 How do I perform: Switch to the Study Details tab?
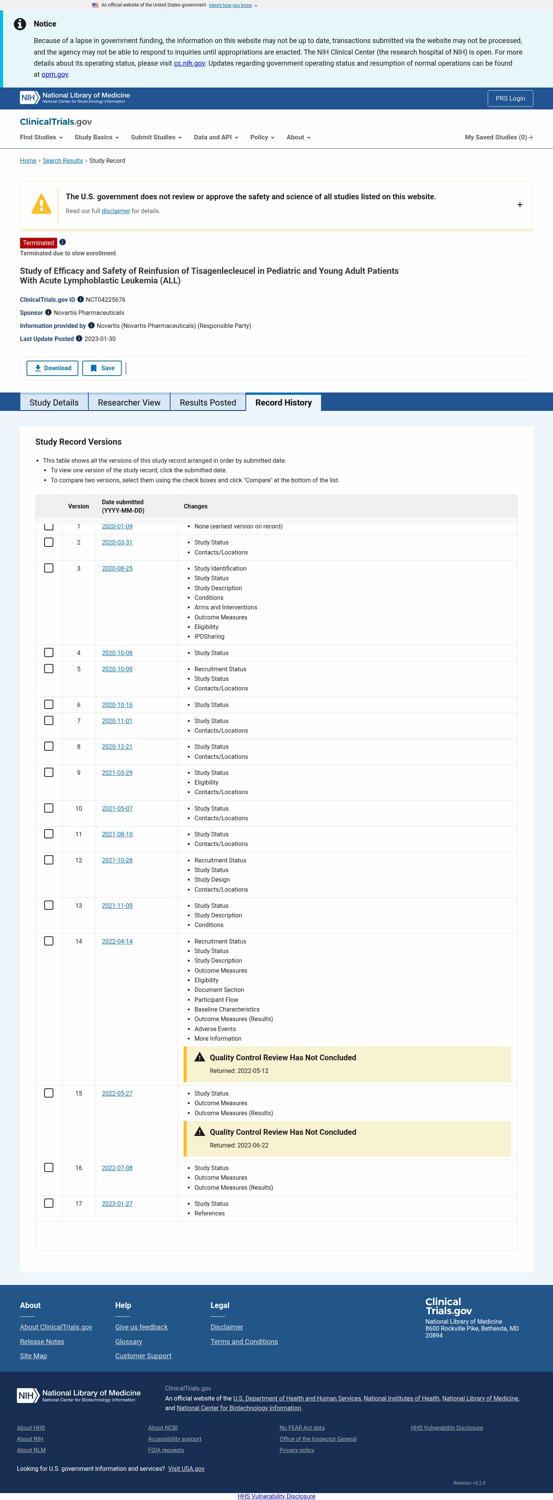pos(54,402)
